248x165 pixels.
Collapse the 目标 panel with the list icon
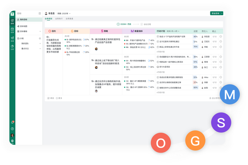tap(40, 14)
